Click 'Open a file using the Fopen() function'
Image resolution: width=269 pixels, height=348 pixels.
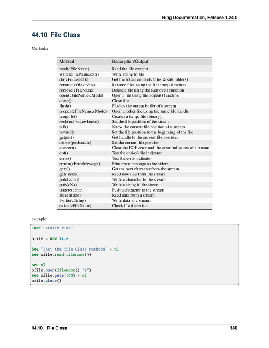pyautogui.click(x=145, y=95)
